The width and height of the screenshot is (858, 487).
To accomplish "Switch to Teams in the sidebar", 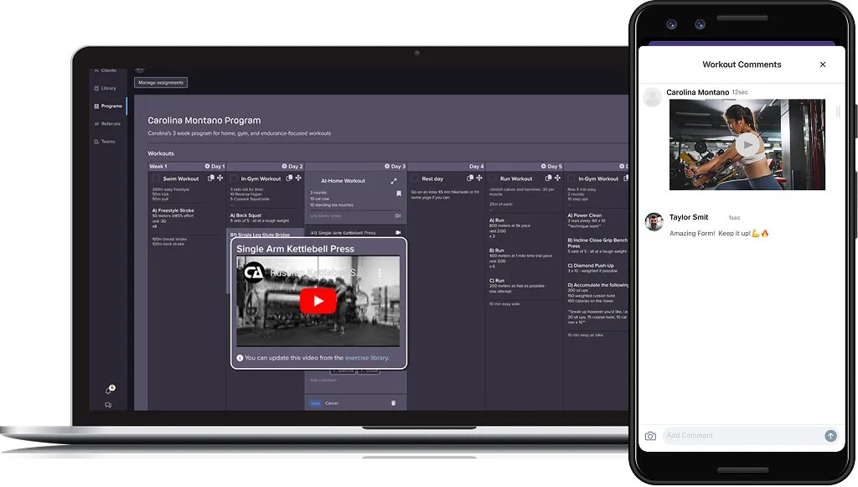I will (x=108, y=142).
